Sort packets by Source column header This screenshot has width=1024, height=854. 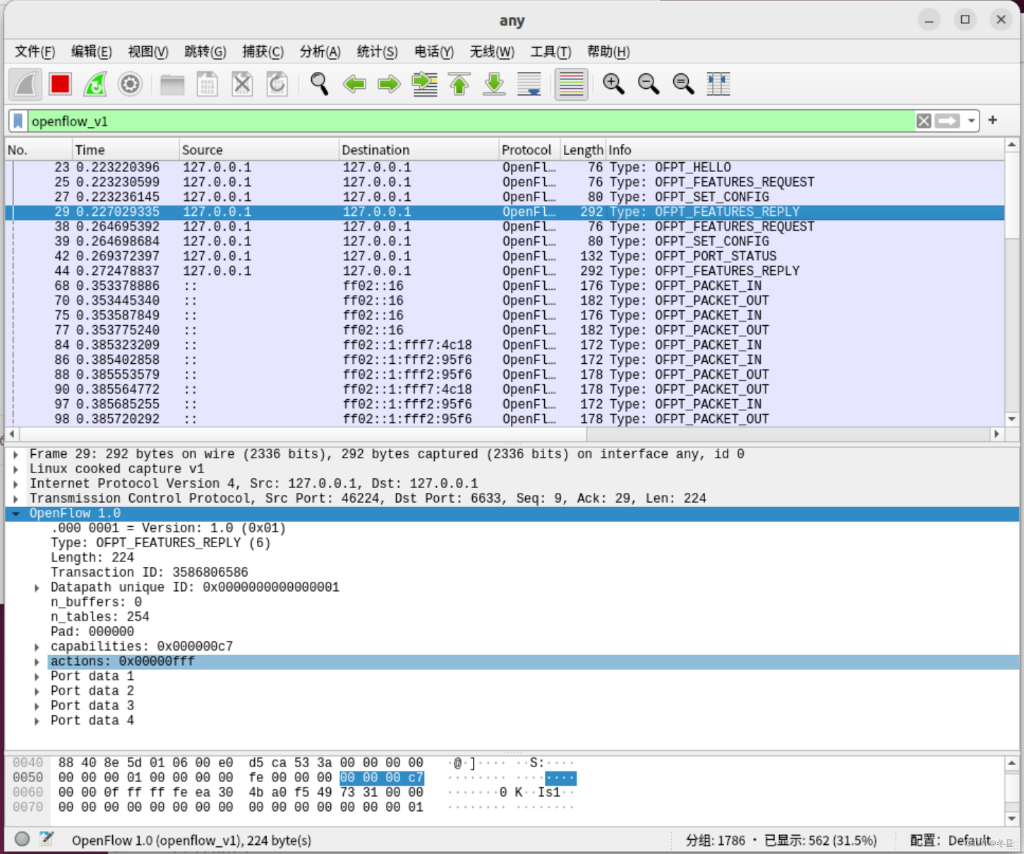point(259,150)
